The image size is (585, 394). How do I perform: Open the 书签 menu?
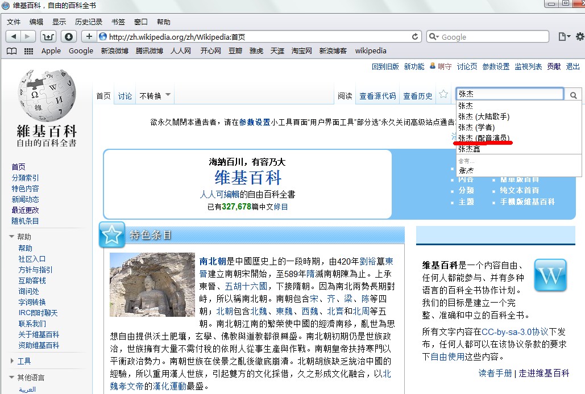coord(118,22)
